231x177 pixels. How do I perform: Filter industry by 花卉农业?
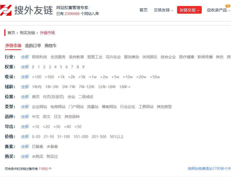point(113,57)
